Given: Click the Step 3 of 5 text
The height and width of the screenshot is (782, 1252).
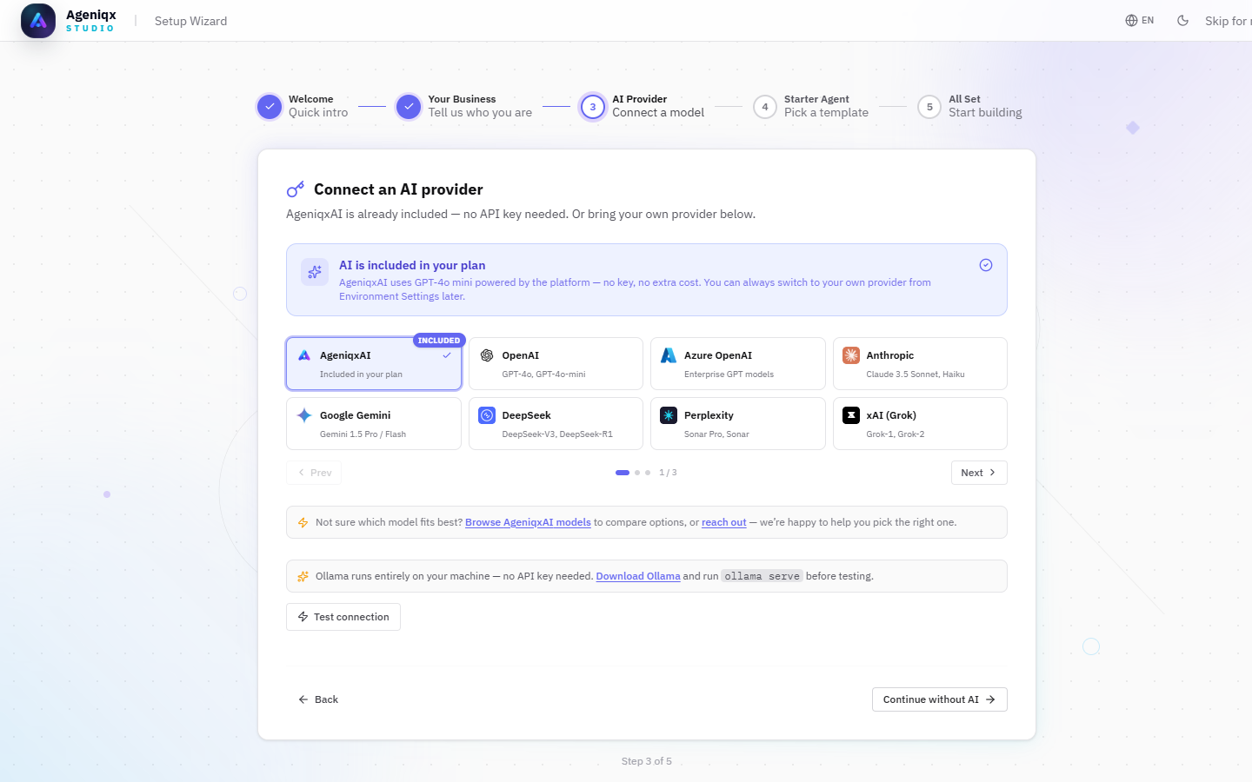Looking at the screenshot, I should pyautogui.click(x=647, y=761).
